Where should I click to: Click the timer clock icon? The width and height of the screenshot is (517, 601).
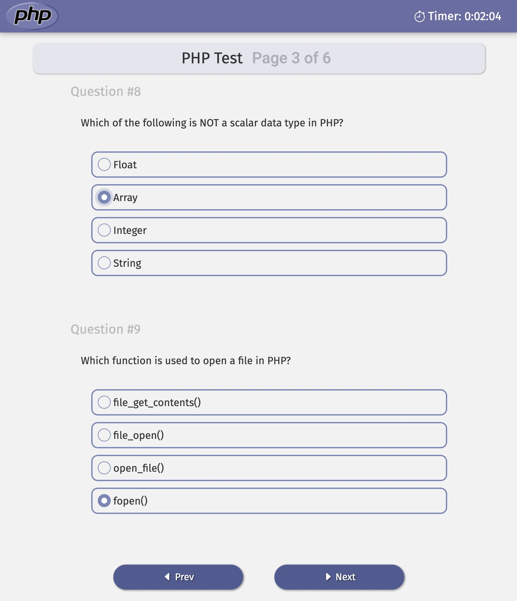(x=419, y=17)
